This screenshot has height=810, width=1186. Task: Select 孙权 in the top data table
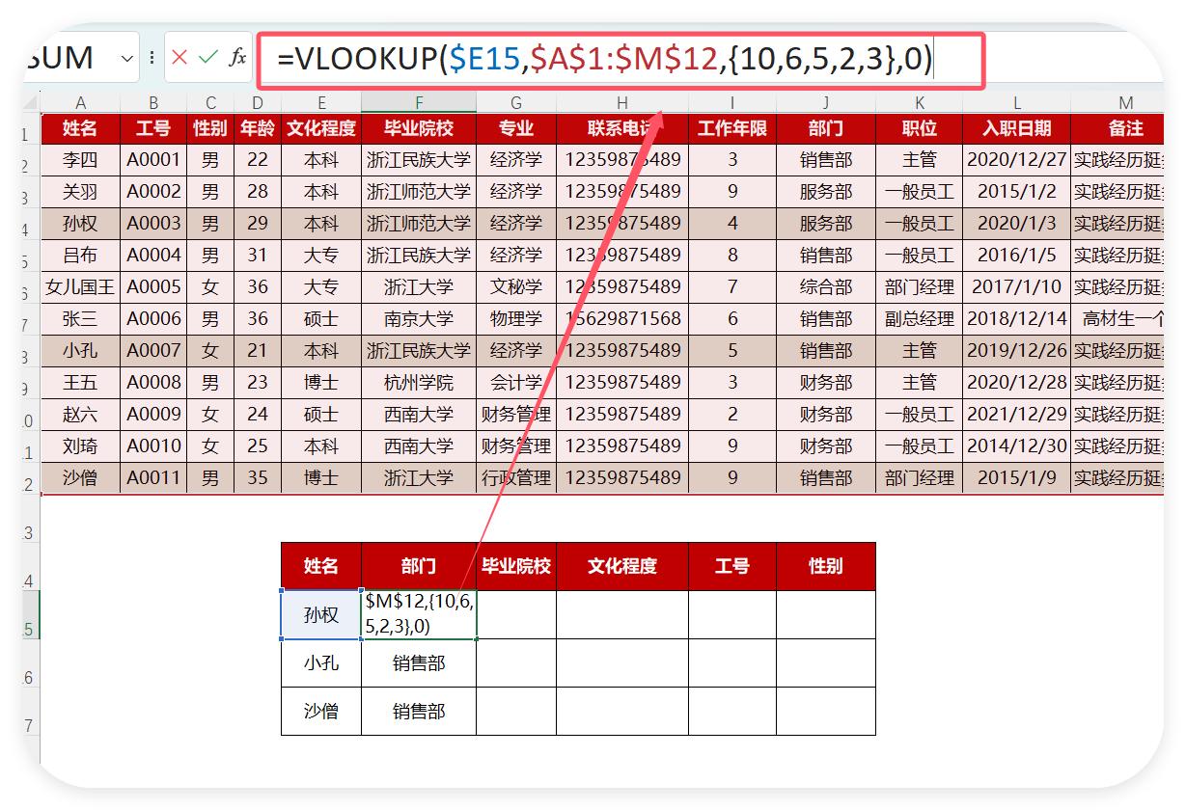point(80,224)
